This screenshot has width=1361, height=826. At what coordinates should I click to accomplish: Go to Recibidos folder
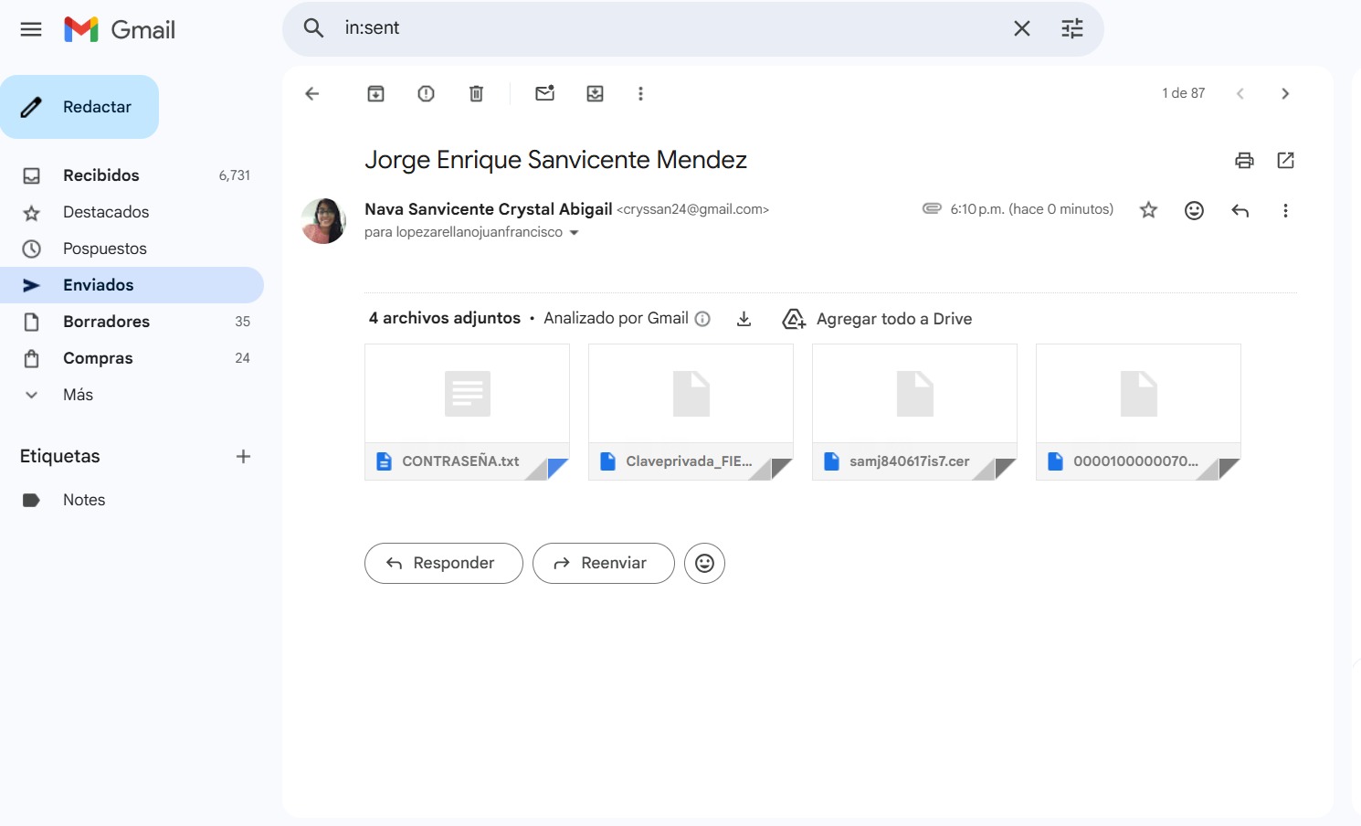tap(100, 175)
